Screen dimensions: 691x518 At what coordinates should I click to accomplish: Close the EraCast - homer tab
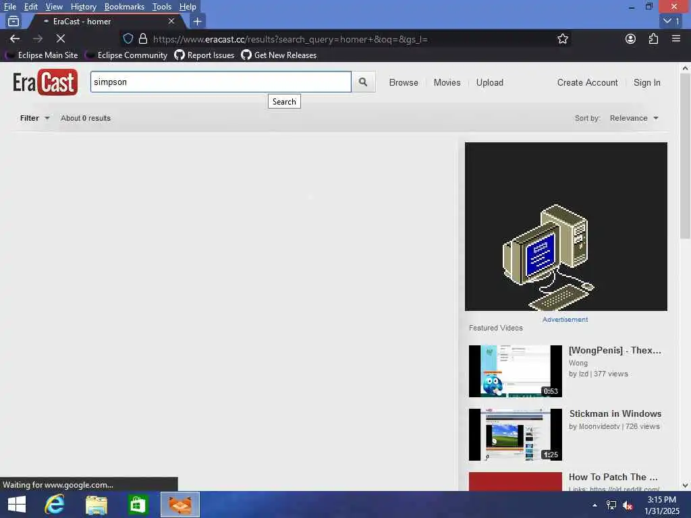pyautogui.click(x=171, y=21)
